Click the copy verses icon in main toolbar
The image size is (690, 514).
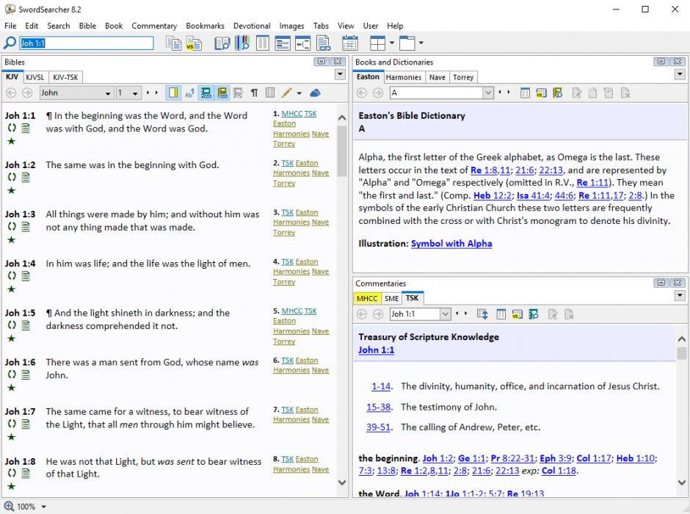pos(173,43)
